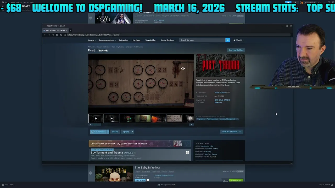Play the main Post Trauma trailer video

coord(141,84)
